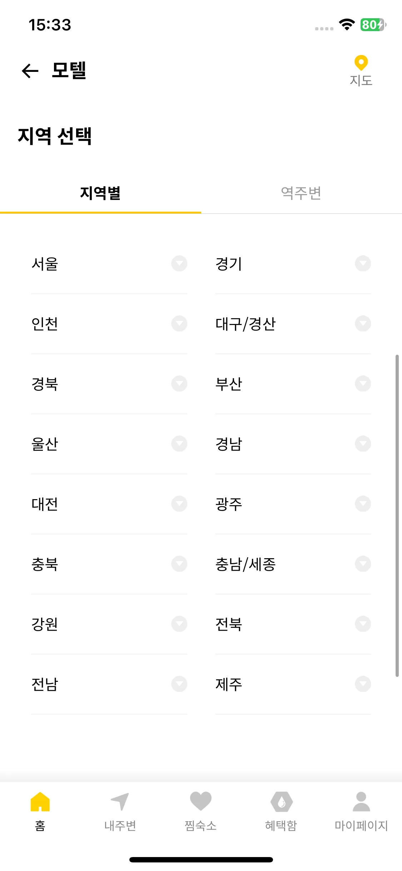Expand the 부산 region arrow
402x871 pixels.
coord(363,384)
